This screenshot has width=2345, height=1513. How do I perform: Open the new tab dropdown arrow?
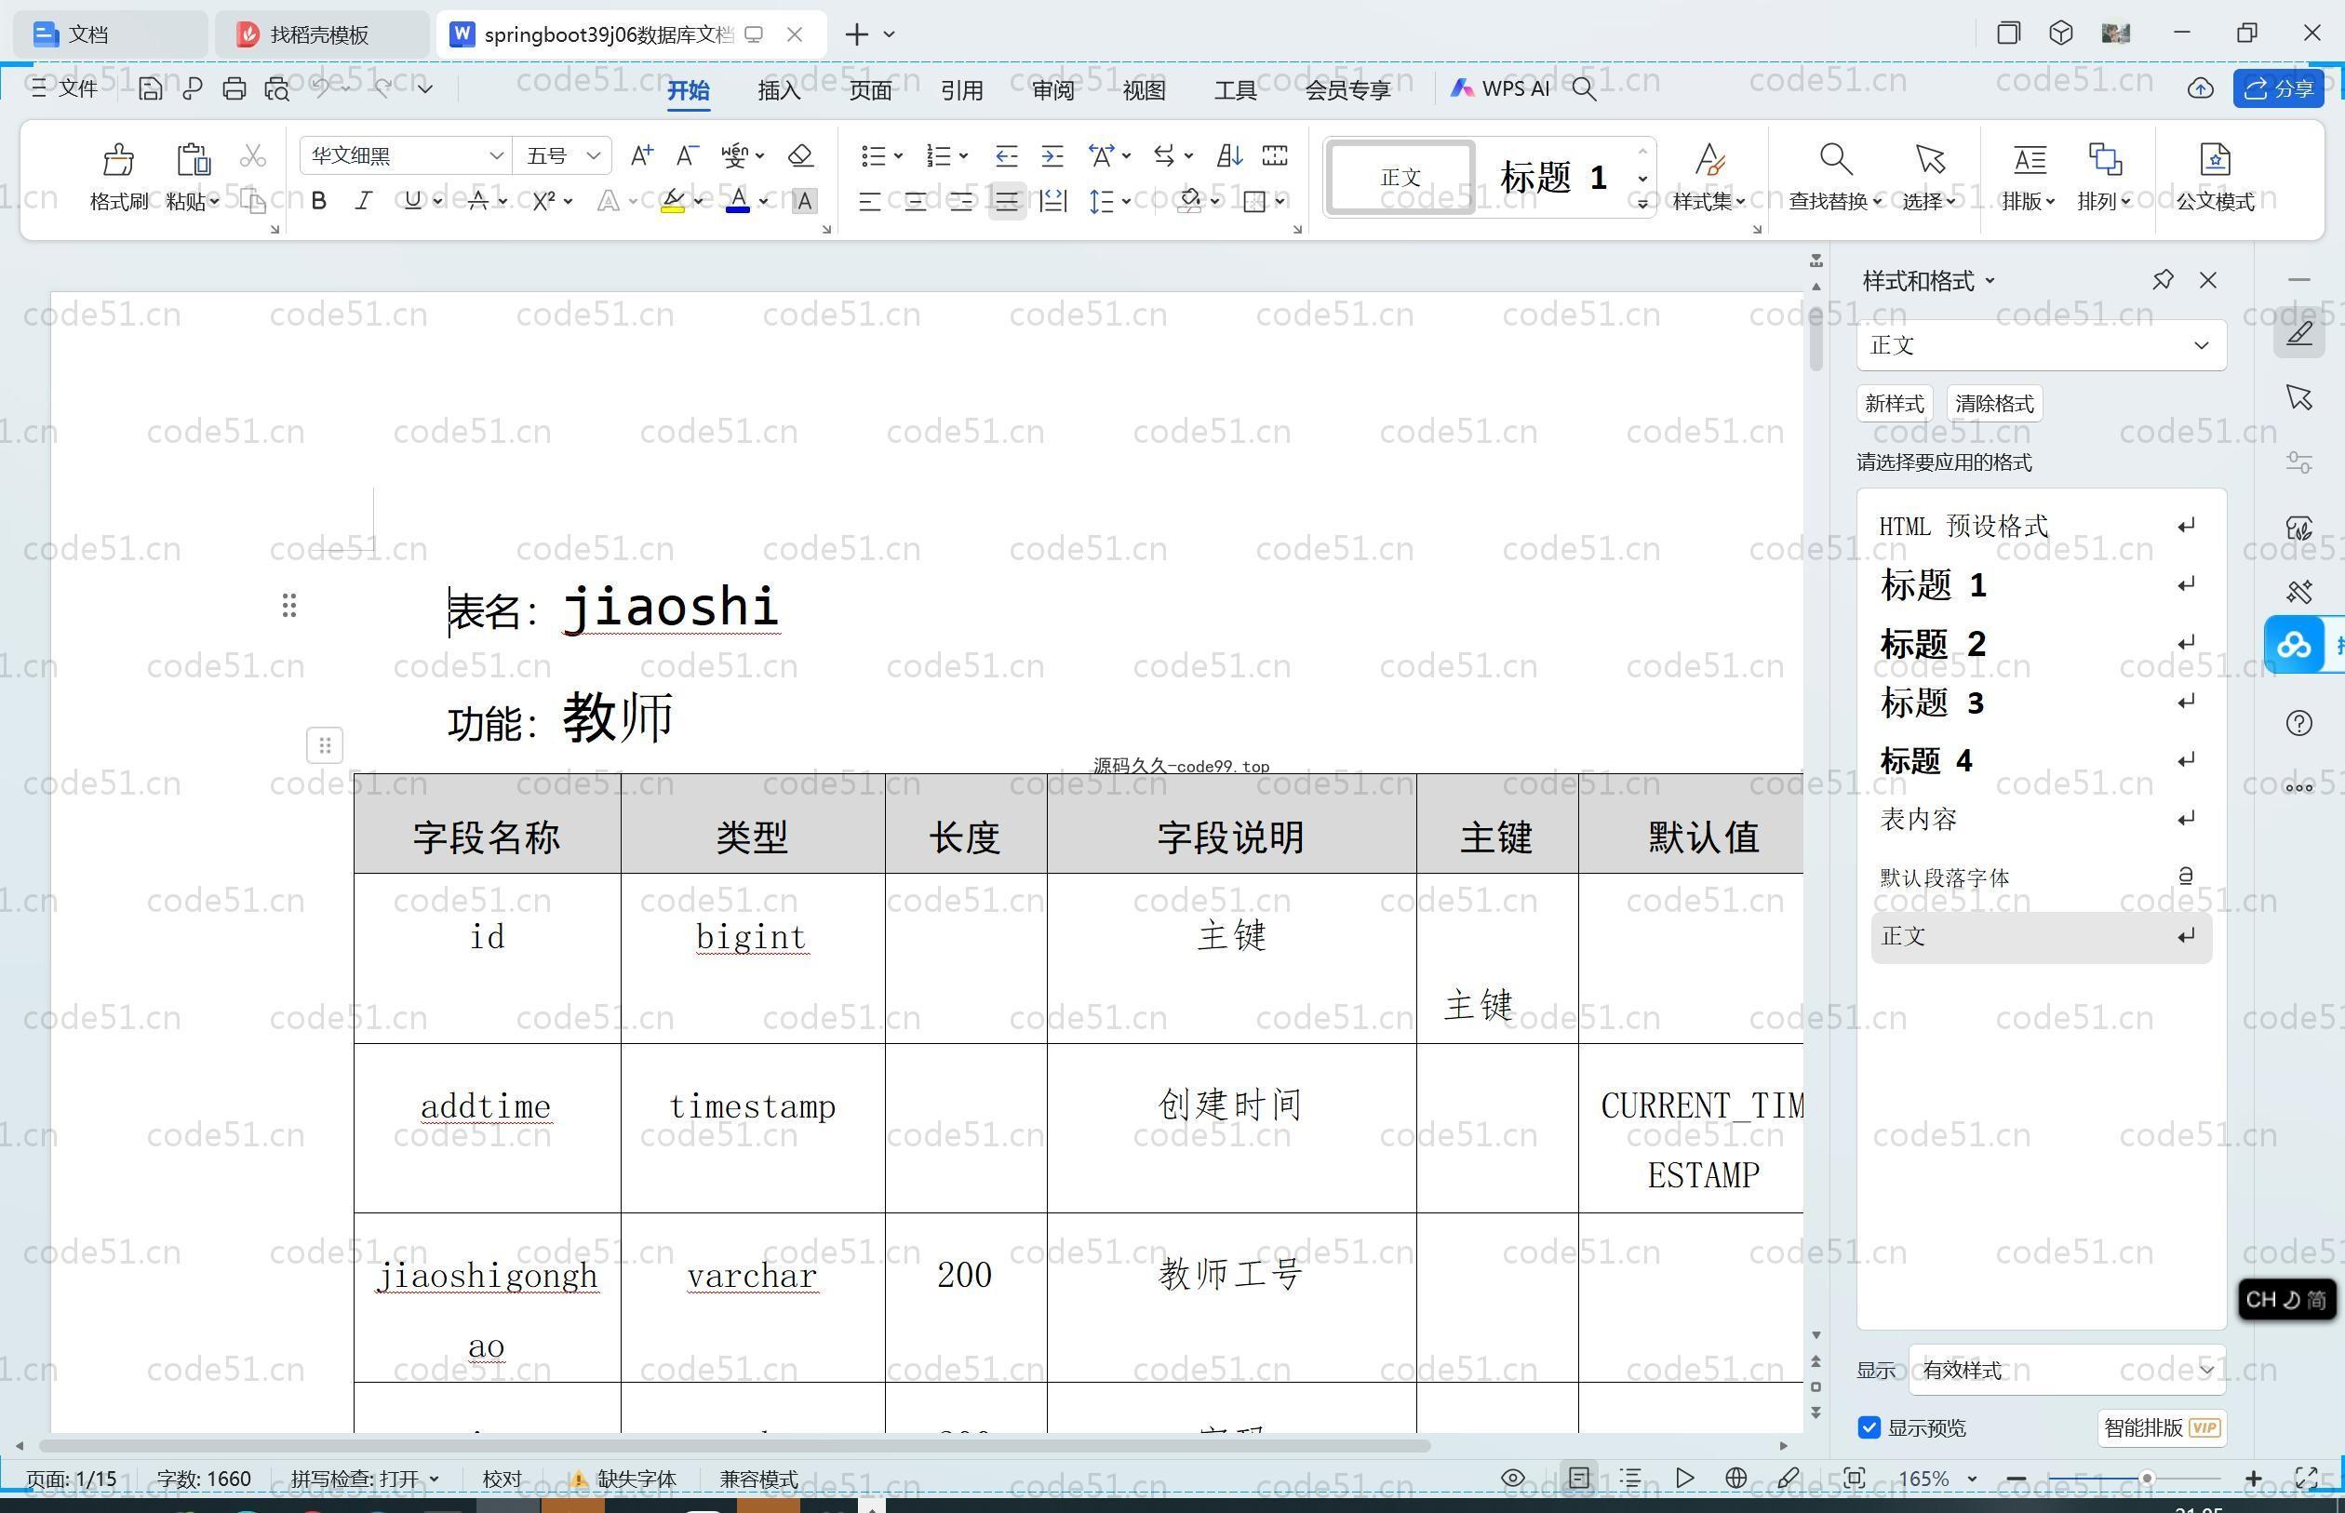pyautogui.click(x=889, y=34)
